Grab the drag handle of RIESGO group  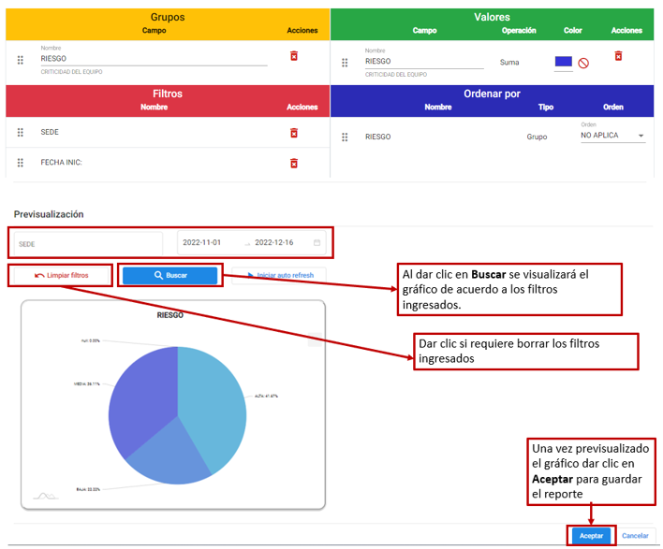click(x=21, y=60)
